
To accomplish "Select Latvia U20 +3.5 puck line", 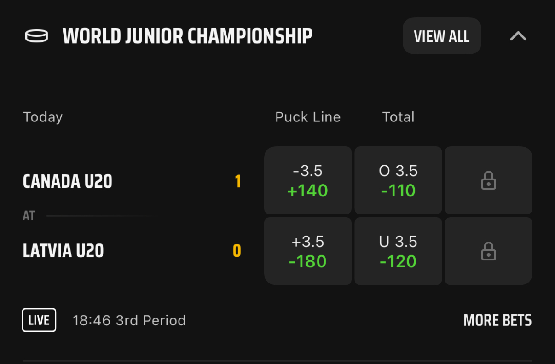I will click(308, 251).
